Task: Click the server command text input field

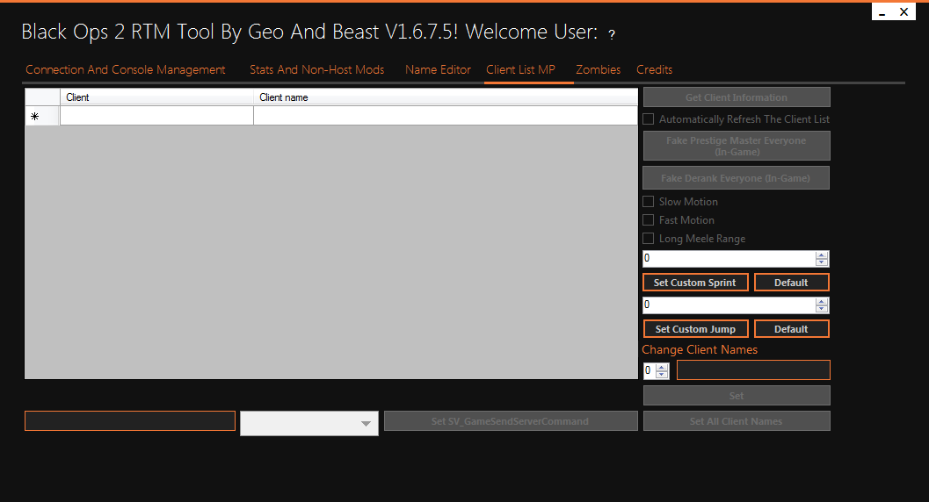Action: click(x=130, y=421)
